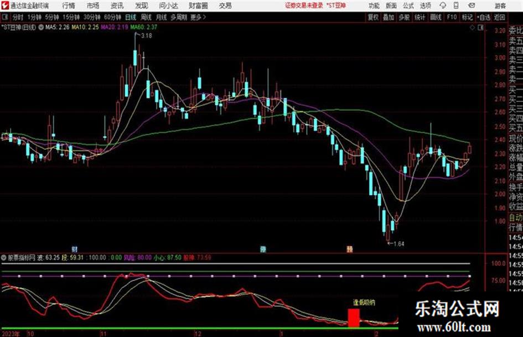Click the MA20: 2.19 indicator value

tap(115, 27)
